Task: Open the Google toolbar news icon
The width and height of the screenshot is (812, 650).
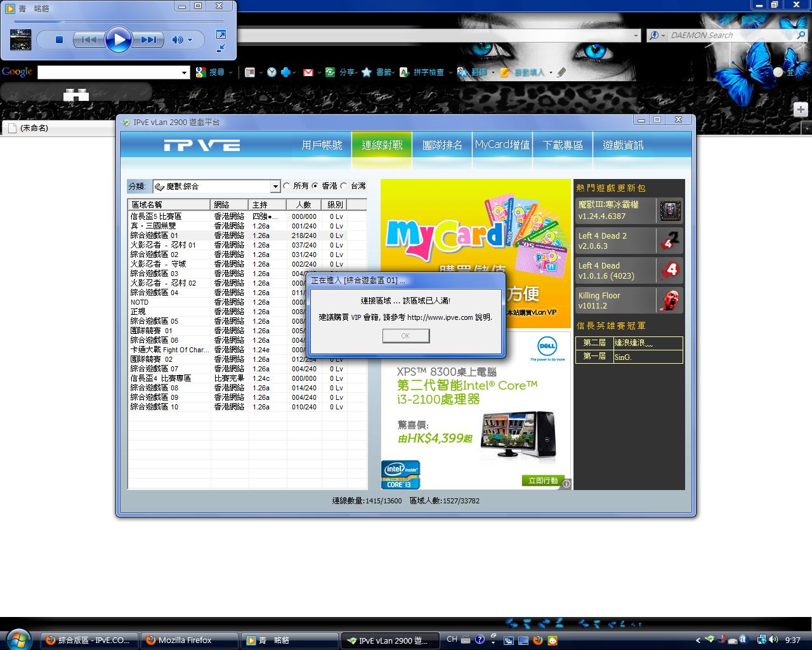Action: click(250, 72)
